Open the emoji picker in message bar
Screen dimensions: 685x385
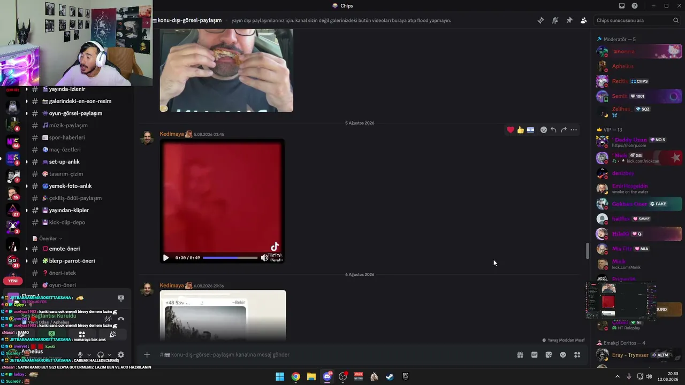(563, 355)
